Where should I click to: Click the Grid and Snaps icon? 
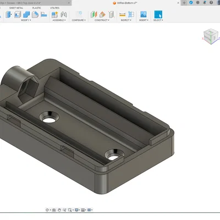coord(82,210)
